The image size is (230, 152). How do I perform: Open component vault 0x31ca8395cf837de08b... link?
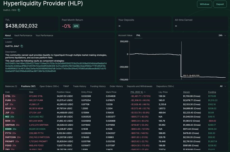click(x=80, y=66)
